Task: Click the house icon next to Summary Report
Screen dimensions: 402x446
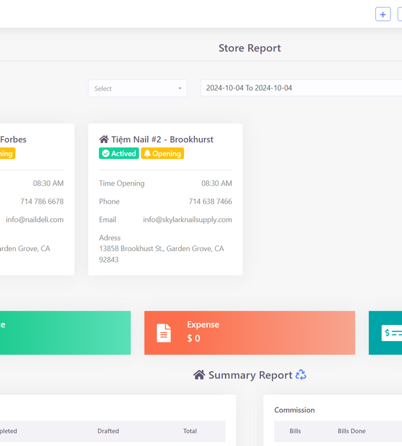Action: tap(199, 375)
